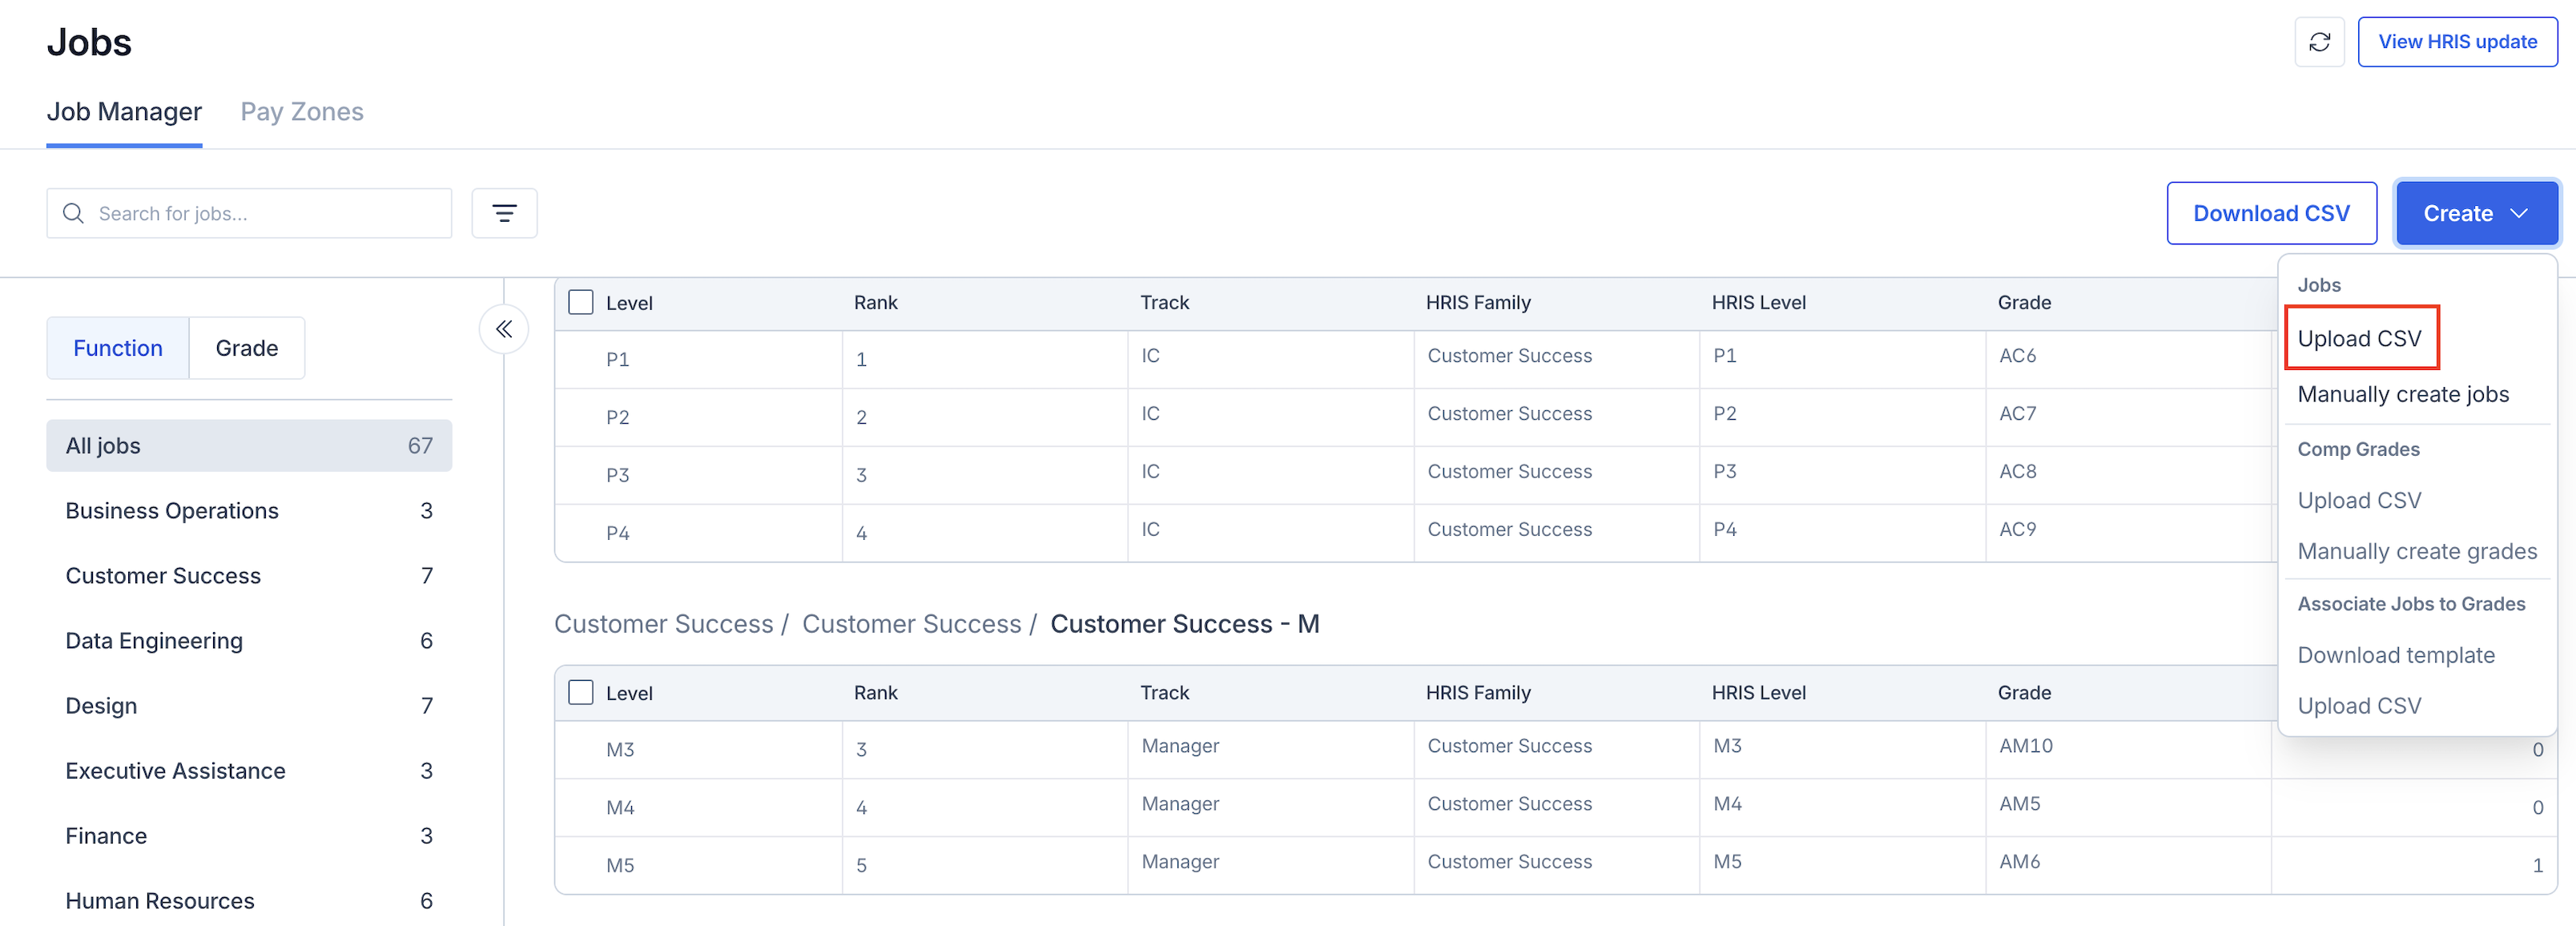Click the search magnifier icon
Image resolution: width=2576 pixels, height=926 pixels.
tap(73, 213)
